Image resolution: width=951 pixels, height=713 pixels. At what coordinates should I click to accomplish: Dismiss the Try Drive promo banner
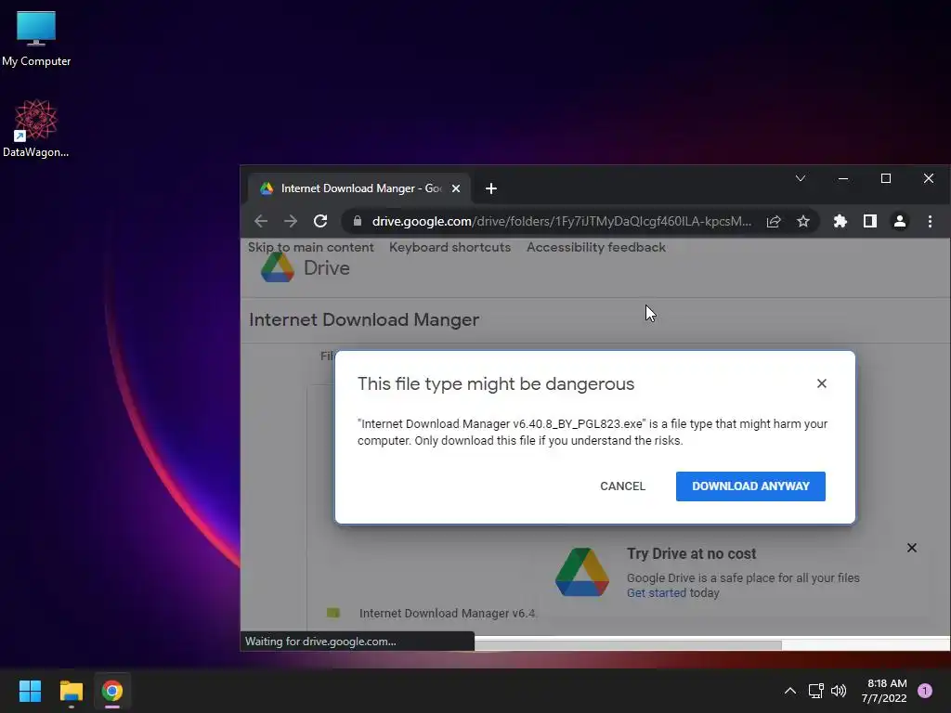(x=912, y=548)
